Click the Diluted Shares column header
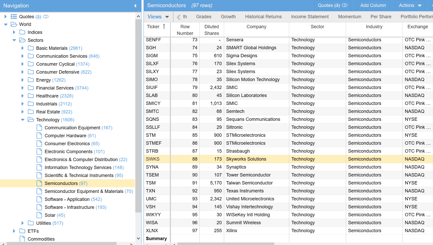The image size is (433, 245). click(211, 30)
